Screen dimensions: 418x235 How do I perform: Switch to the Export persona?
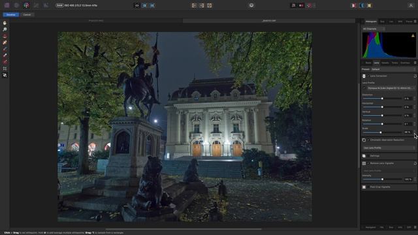[46, 5]
